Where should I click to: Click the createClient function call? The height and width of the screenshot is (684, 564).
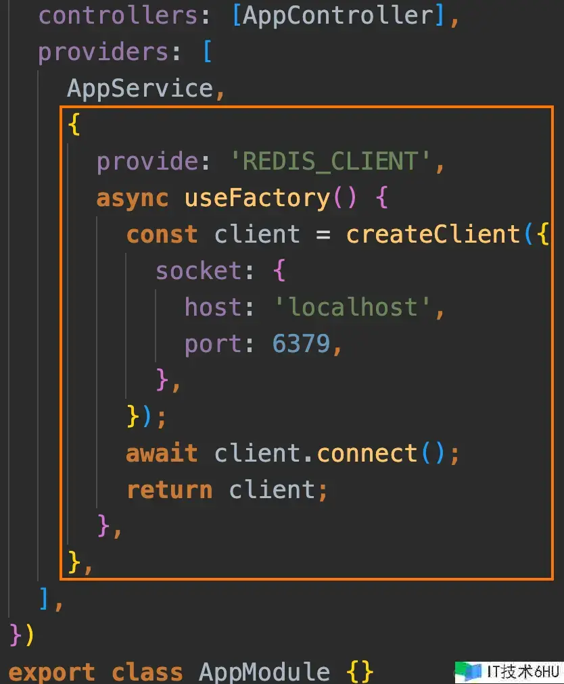pyautogui.click(x=433, y=235)
